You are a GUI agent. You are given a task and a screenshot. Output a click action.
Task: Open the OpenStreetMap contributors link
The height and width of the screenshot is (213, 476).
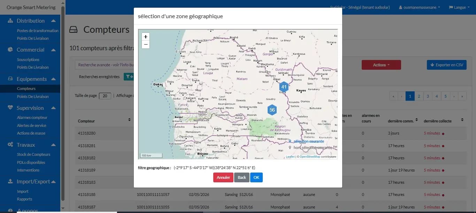point(310,157)
